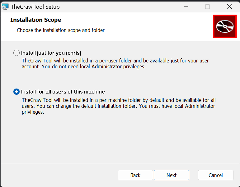This screenshot has height=187, width=240.
Task: Select the 'Install for all users' radio button
Action: 16,92
